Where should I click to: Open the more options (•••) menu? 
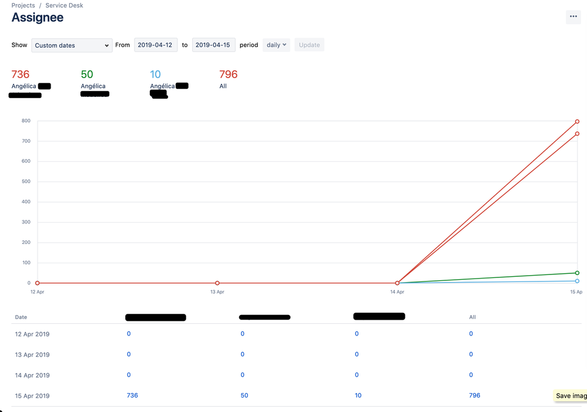click(x=573, y=16)
